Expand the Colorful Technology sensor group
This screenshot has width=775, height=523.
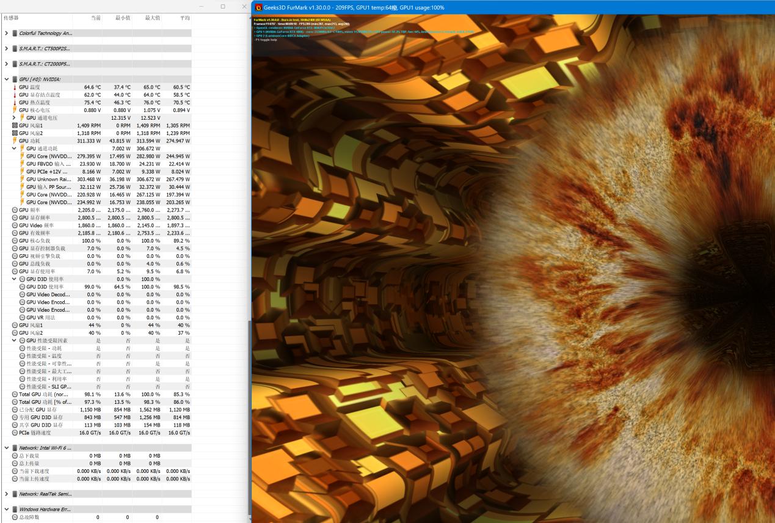tap(6, 33)
